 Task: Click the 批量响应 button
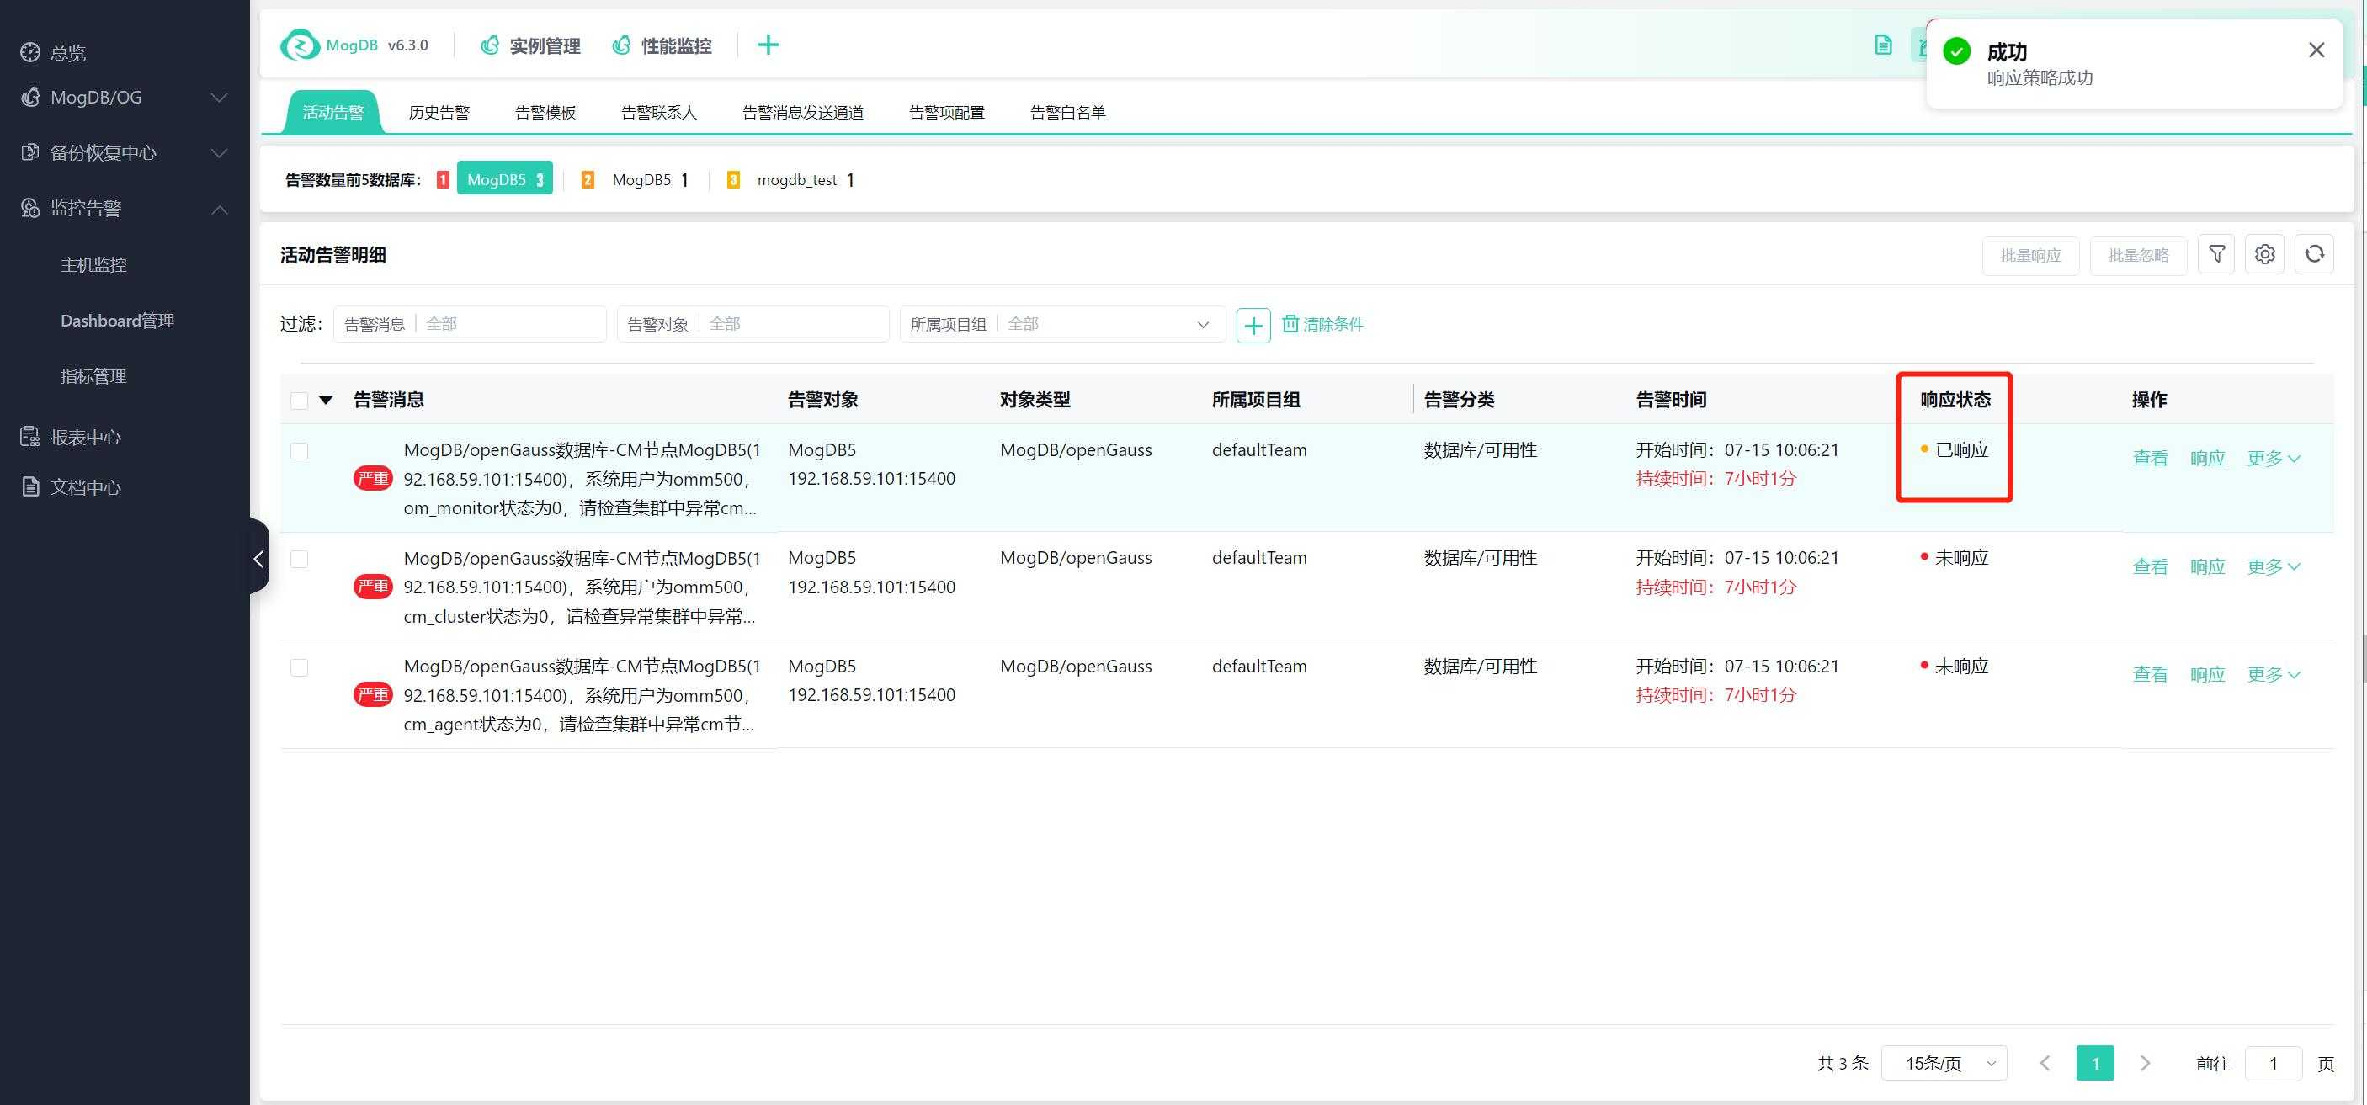(2029, 255)
